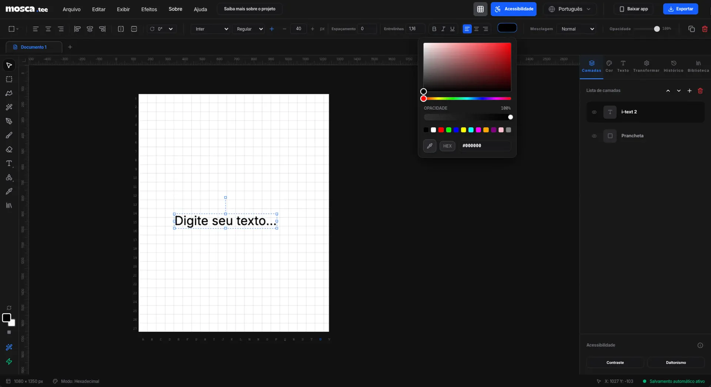Select the Shapes tool
This screenshot has height=387, width=711.
click(x=9, y=178)
